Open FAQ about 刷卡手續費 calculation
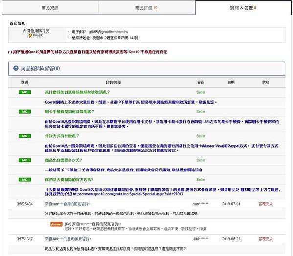The image size is (293, 256). coord(69,112)
